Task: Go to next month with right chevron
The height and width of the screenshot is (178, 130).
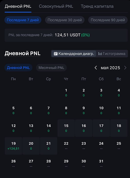Action: [x=125, y=68]
